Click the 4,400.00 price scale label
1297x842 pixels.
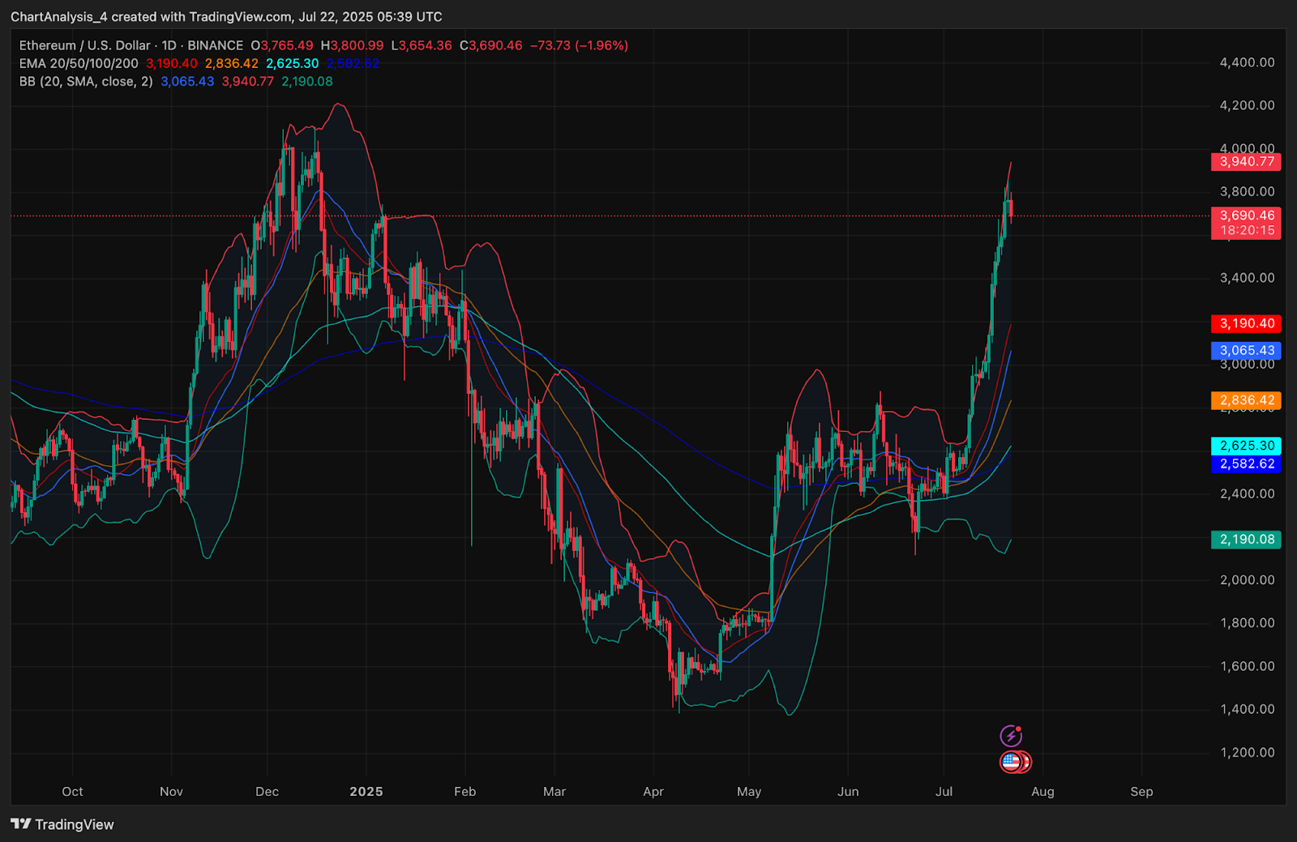coord(1247,62)
